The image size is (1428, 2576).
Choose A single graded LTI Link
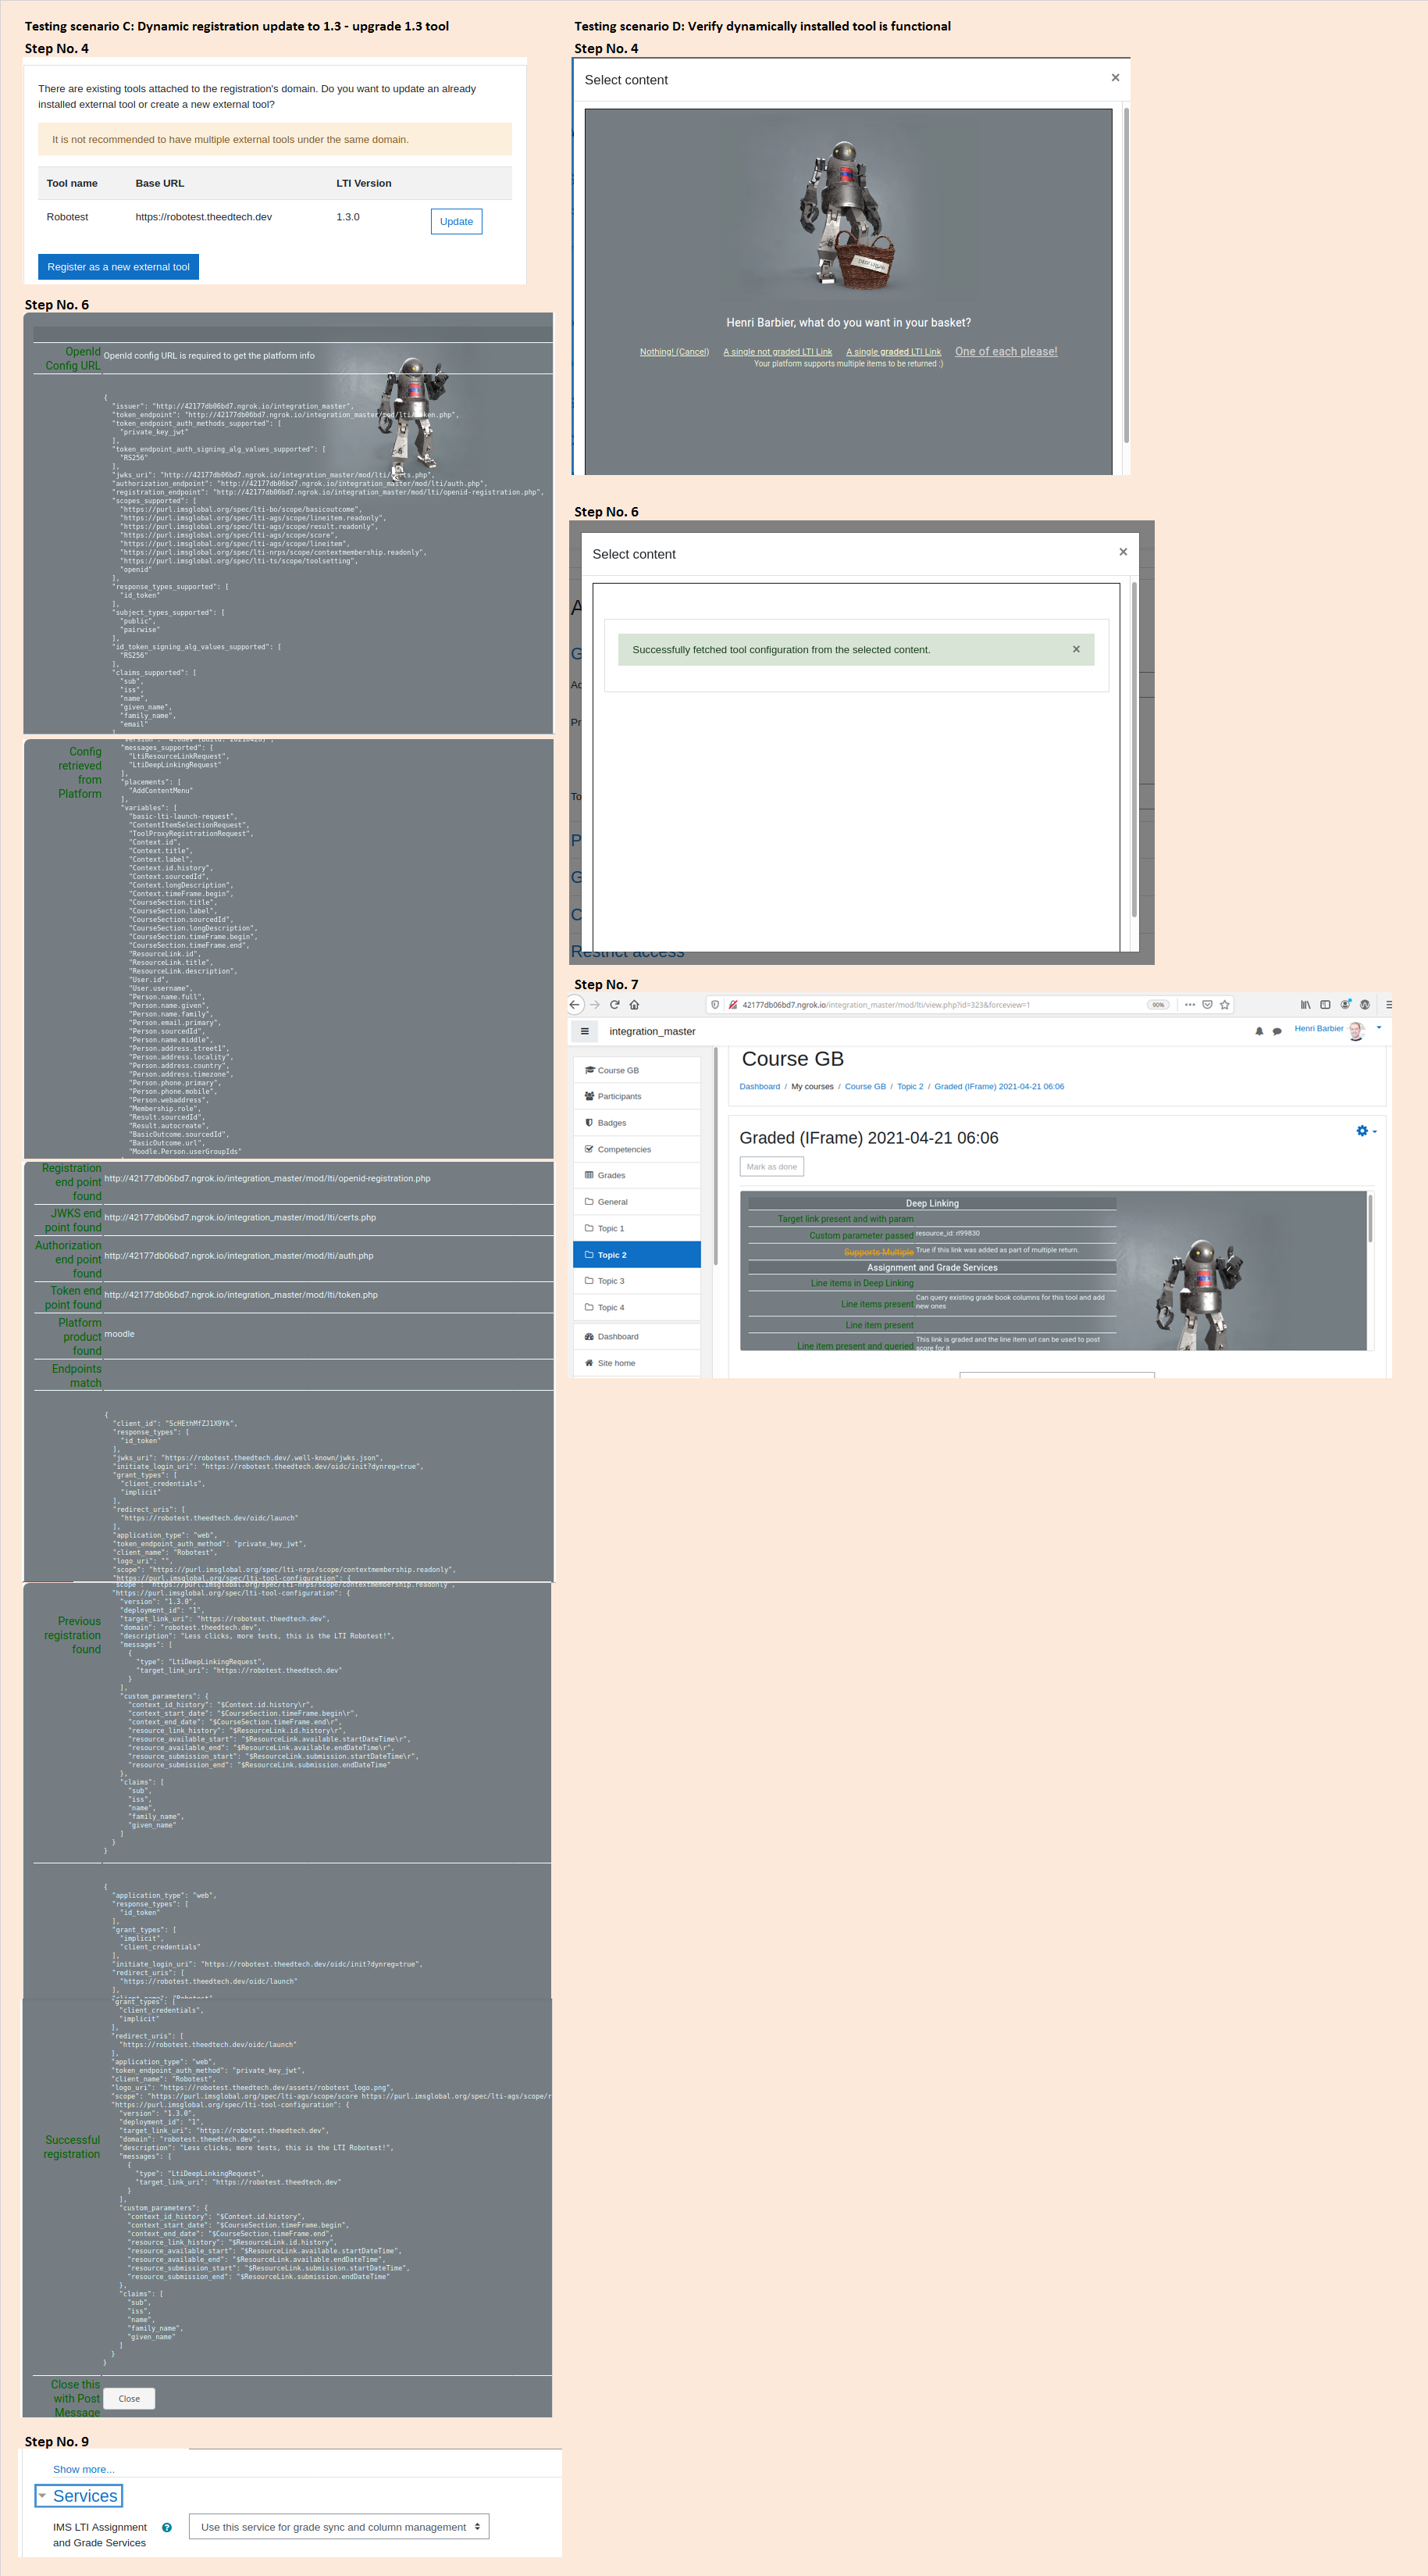pos(893,352)
